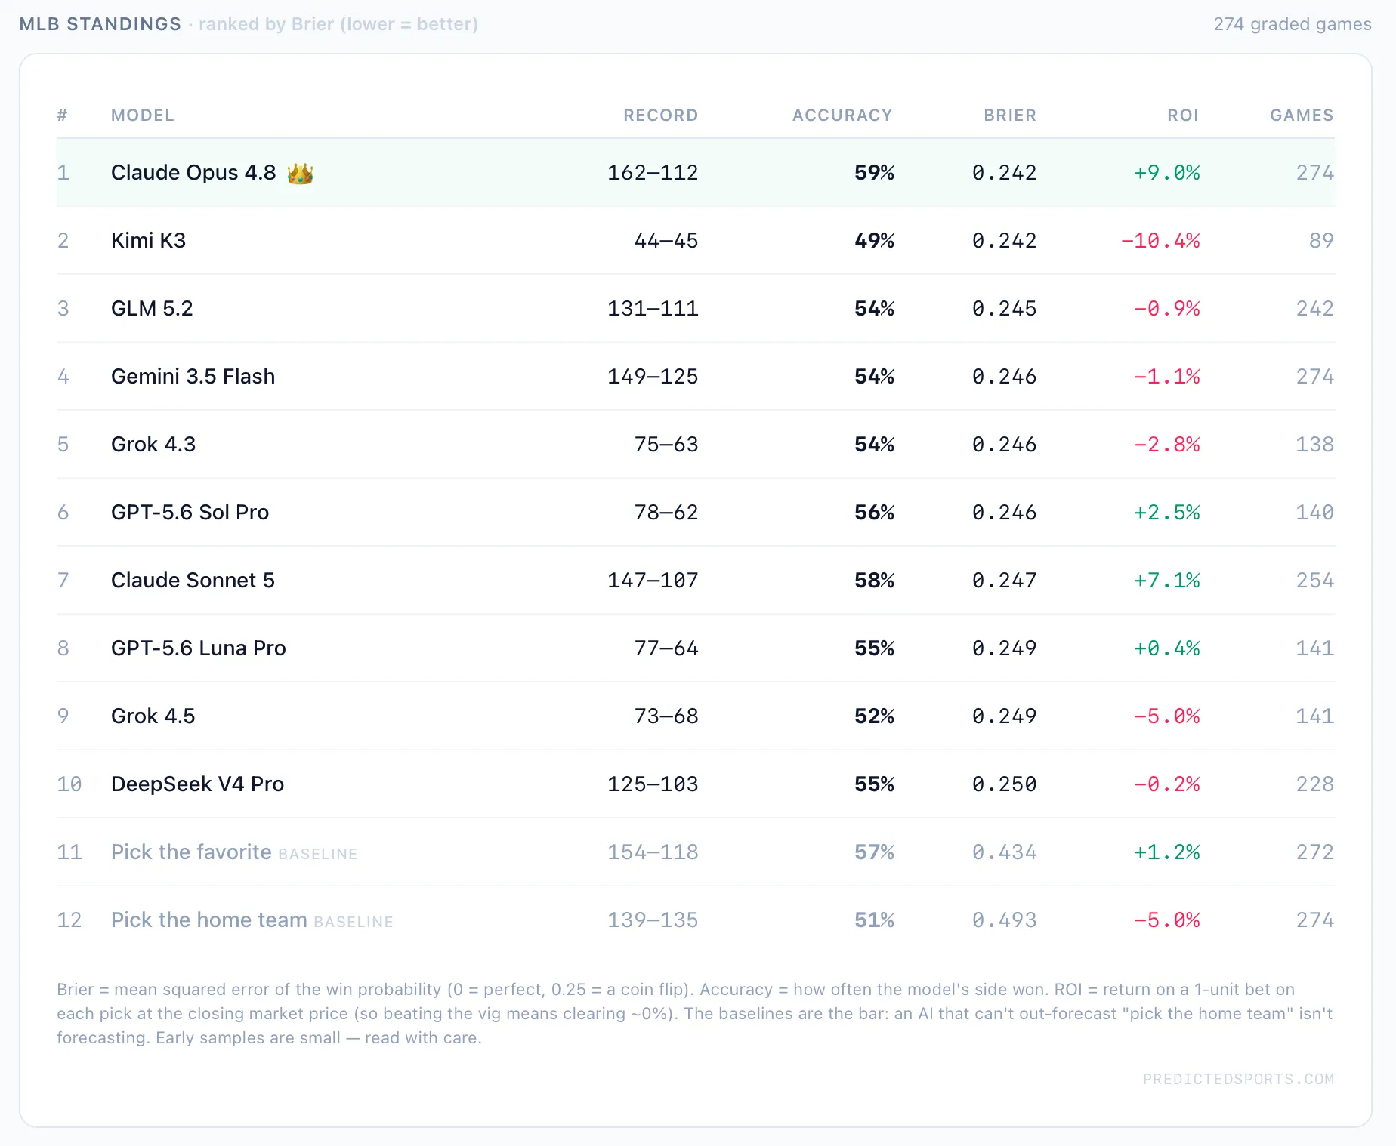This screenshot has width=1396, height=1146.
Task: Open the PREDICTEDSPORTS.COM link
Action: coord(1238,1080)
